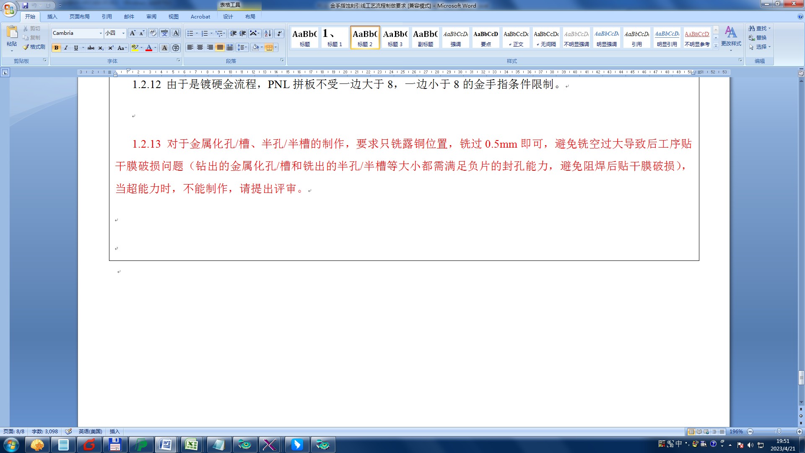This screenshot has height=453, width=805.
Task: Click the red Font Color button
Action: [149, 48]
